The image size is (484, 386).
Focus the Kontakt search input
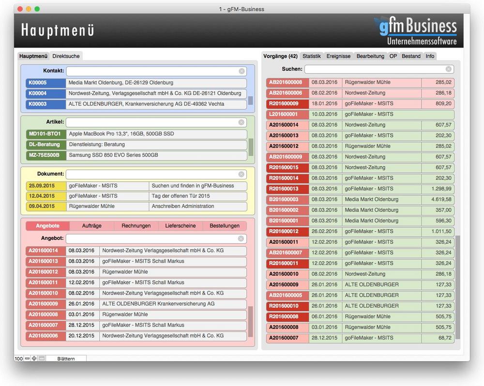[156, 71]
